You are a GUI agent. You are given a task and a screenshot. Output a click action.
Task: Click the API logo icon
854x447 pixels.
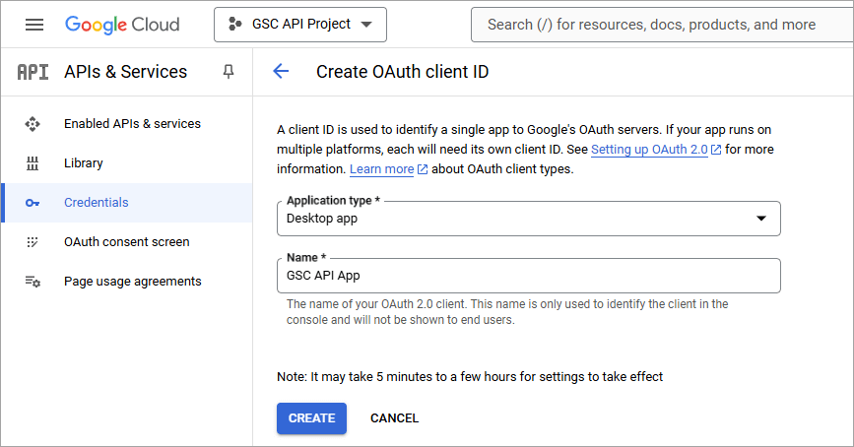tap(33, 72)
